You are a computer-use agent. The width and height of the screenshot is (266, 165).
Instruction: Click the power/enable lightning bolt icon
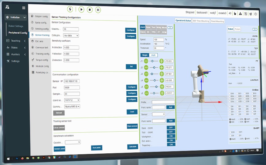tap(70, 9)
